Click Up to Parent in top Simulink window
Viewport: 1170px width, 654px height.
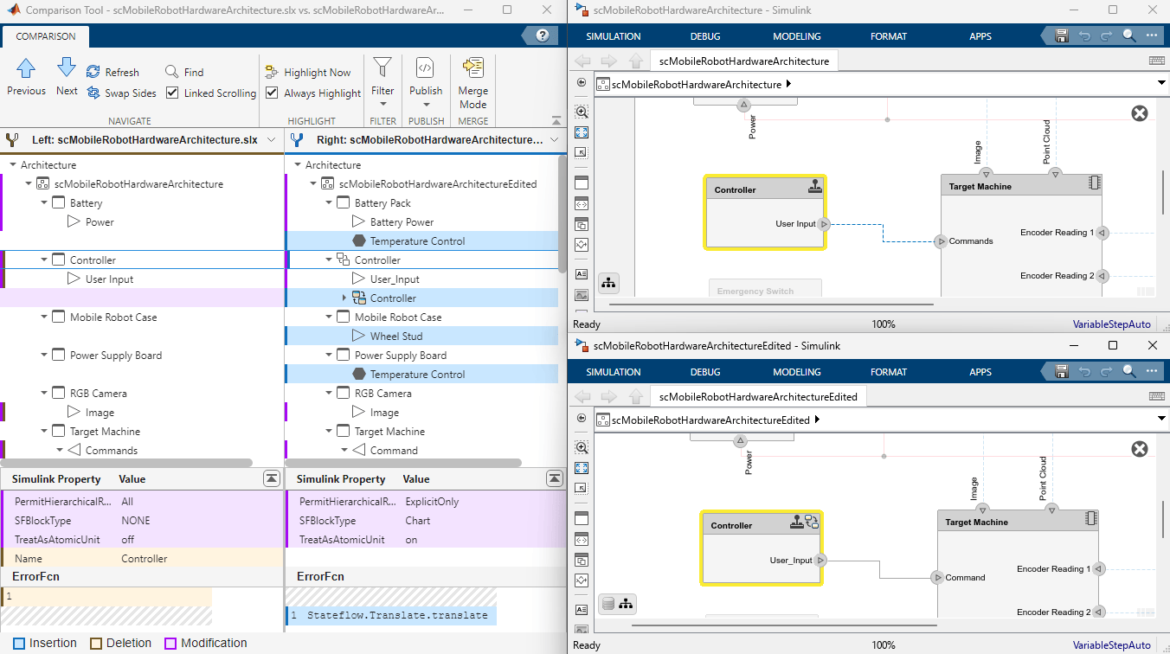[x=635, y=61]
